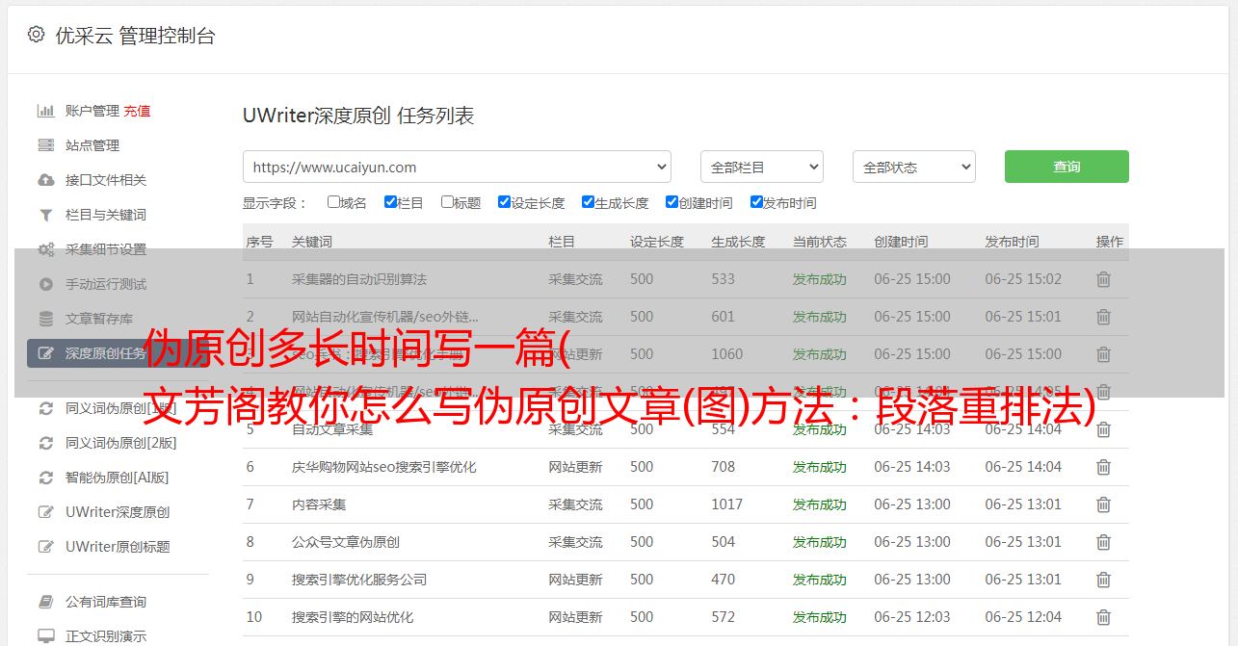The width and height of the screenshot is (1238, 646).
Task: Expand the 全部栏目 dropdown
Action: (x=761, y=167)
